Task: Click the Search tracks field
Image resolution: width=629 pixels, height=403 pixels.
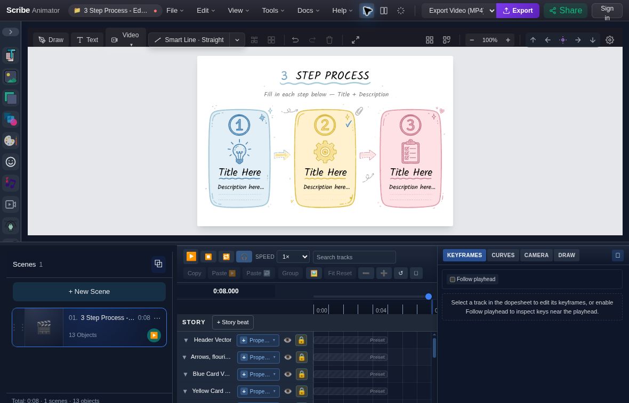Action: [354, 257]
